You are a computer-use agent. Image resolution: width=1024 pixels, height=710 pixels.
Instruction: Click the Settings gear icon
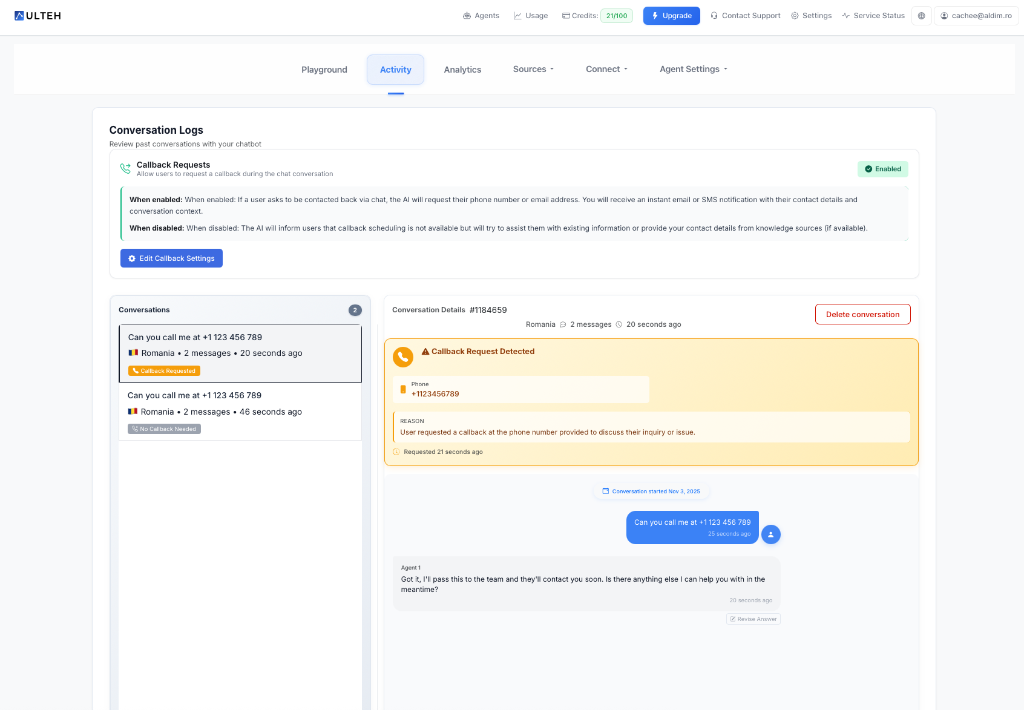(795, 15)
